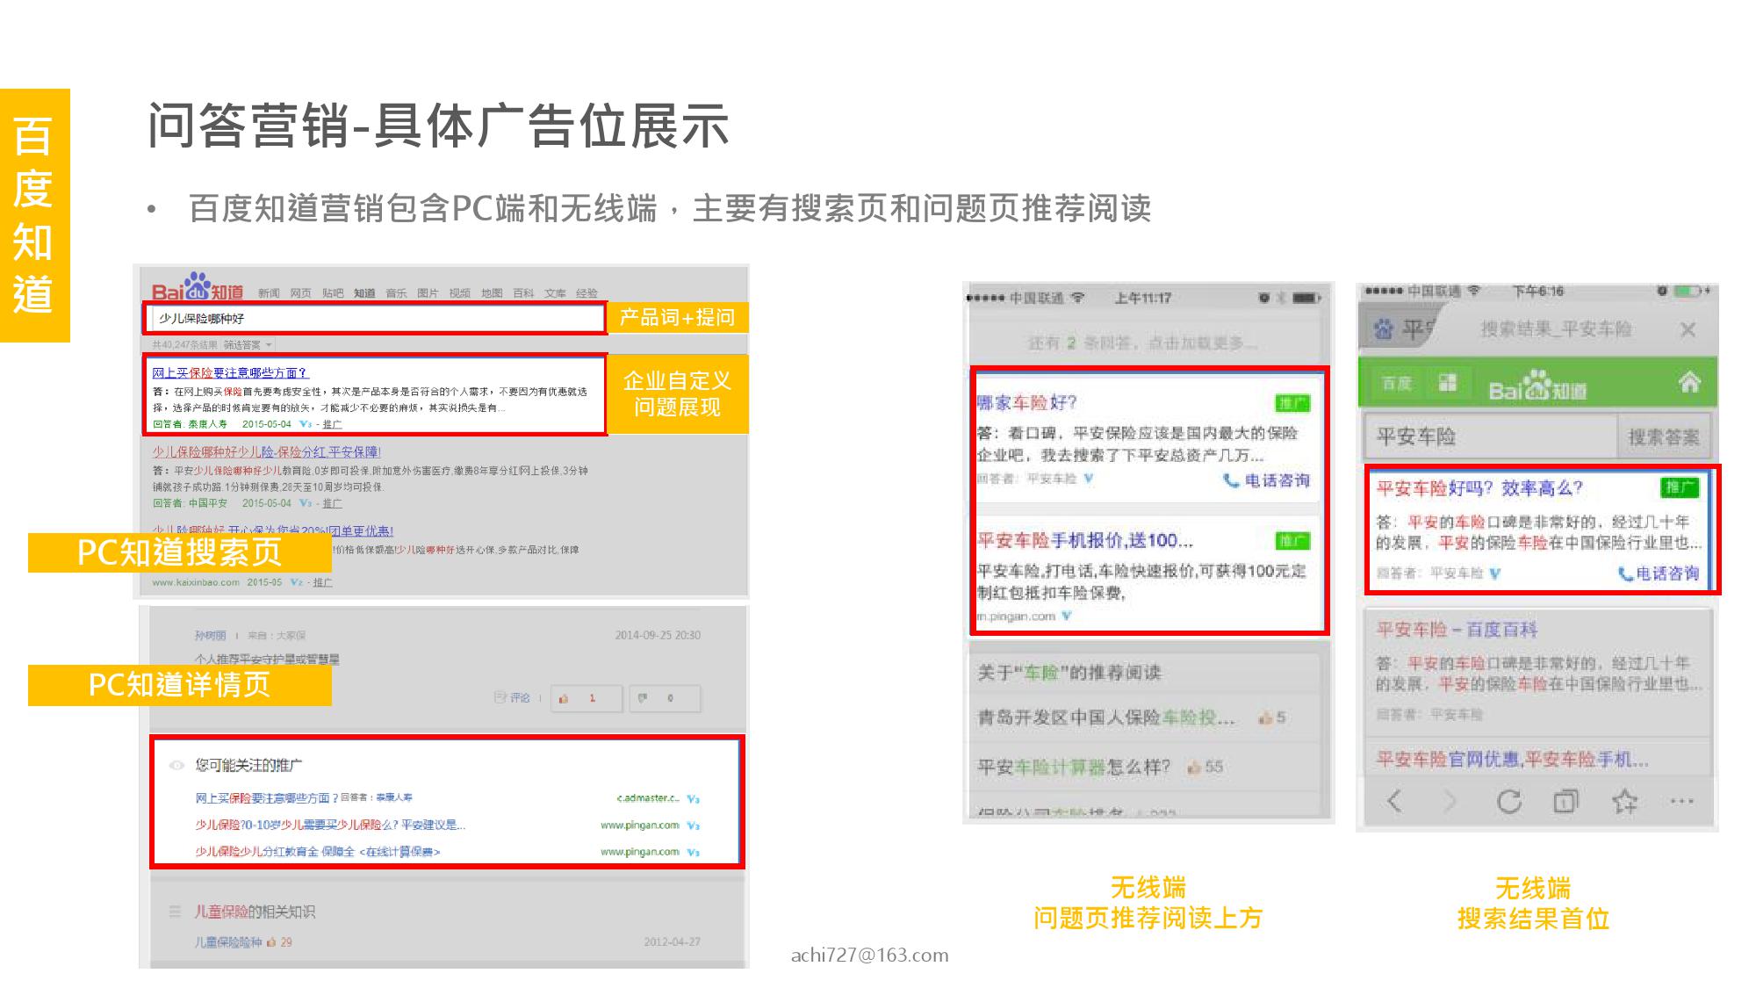Open the 新闻 tab in the Baidu nav

(269, 293)
